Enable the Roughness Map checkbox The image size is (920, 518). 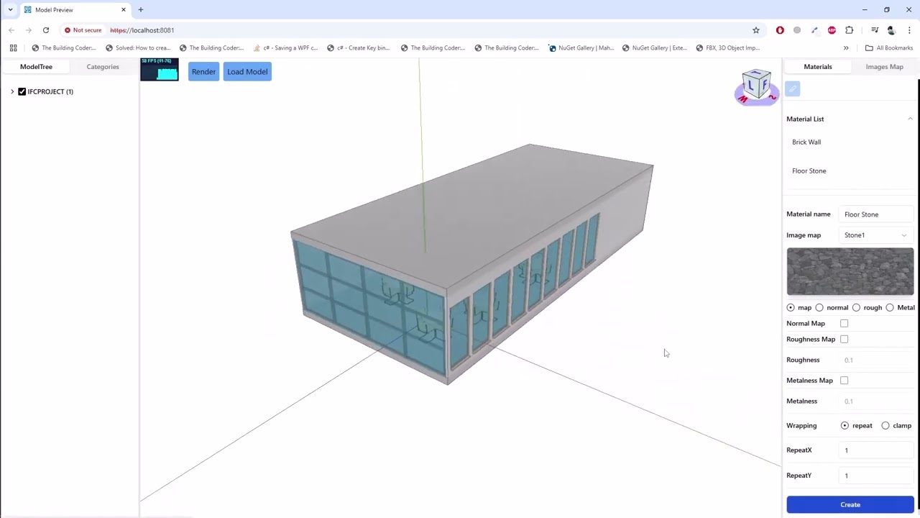pyautogui.click(x=844, y=339)
